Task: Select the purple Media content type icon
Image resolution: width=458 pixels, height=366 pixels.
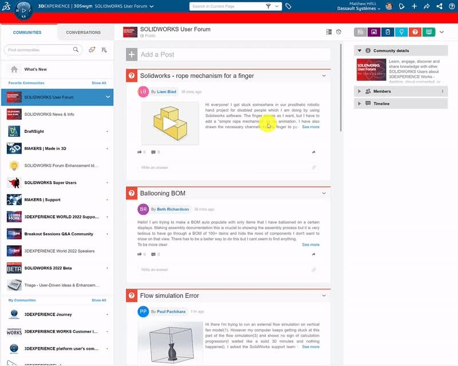Action: coord(374,32)
